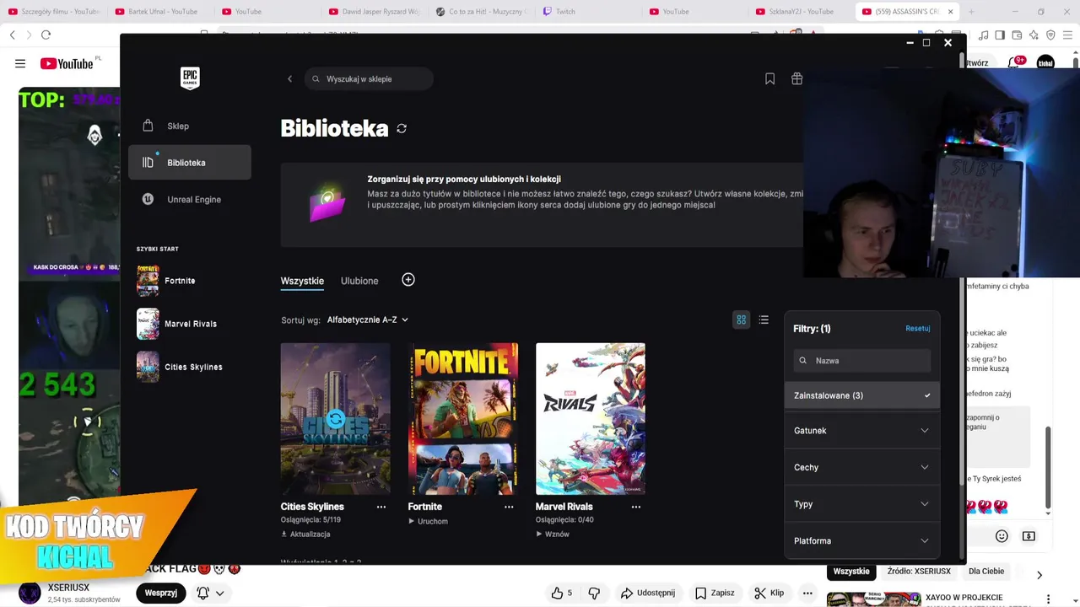Open Cities Skylines cover thumbnail

point(336,418)
